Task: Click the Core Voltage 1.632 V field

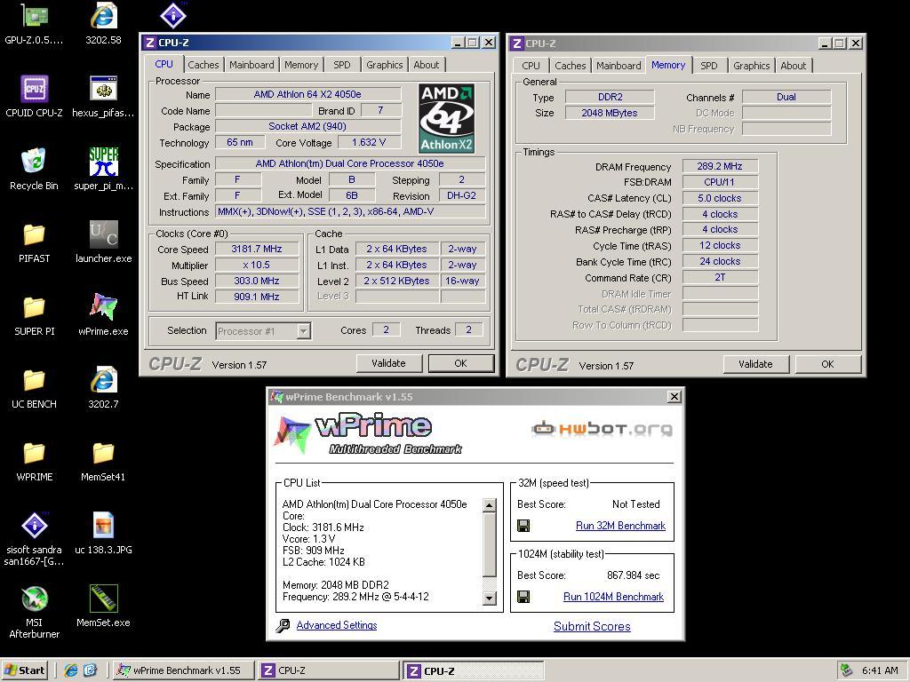Action: coord(369,142)
